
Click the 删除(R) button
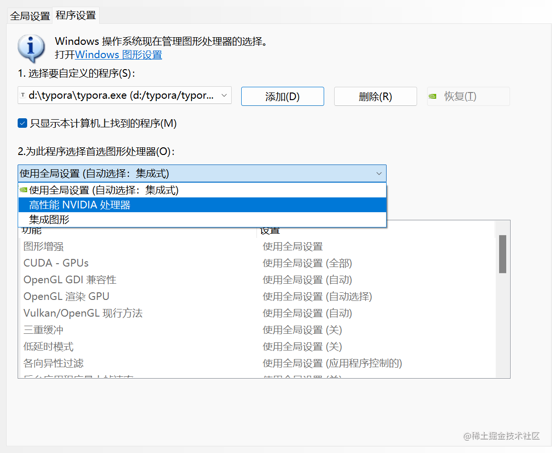point(375,96)
